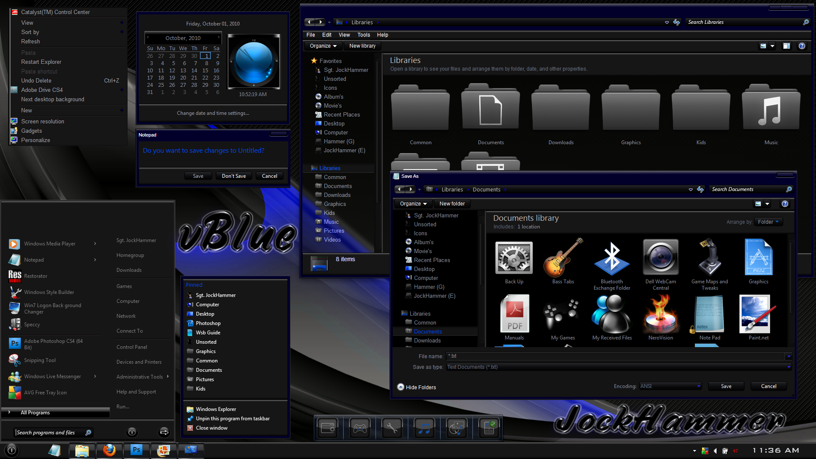This screenshot has width=816, height=459.
Task: Open the Music library folder
Action: (x=771, y=107)
